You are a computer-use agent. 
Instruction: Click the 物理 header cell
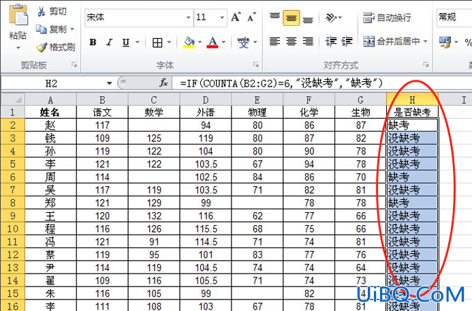[257, 112]
